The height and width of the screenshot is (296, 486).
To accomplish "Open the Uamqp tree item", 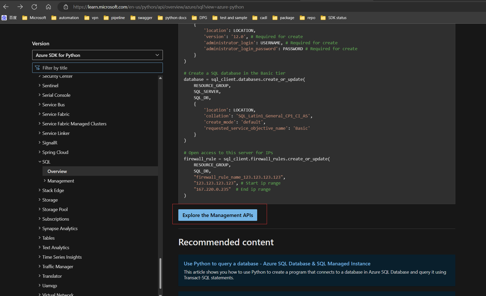I will [49, 286].
